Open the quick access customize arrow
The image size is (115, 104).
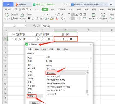tap(39, 10)
